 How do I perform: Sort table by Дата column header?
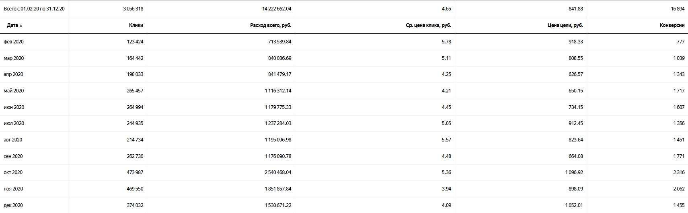tap(12, 25)
